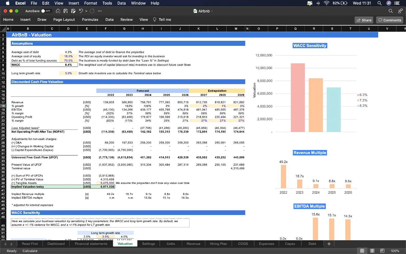Image resolution: width=406 pixels, height=254 pixels.
Task: Click the Bluetooth icon in menu bar
Action: pyautogui.click(x=318, y=3)
